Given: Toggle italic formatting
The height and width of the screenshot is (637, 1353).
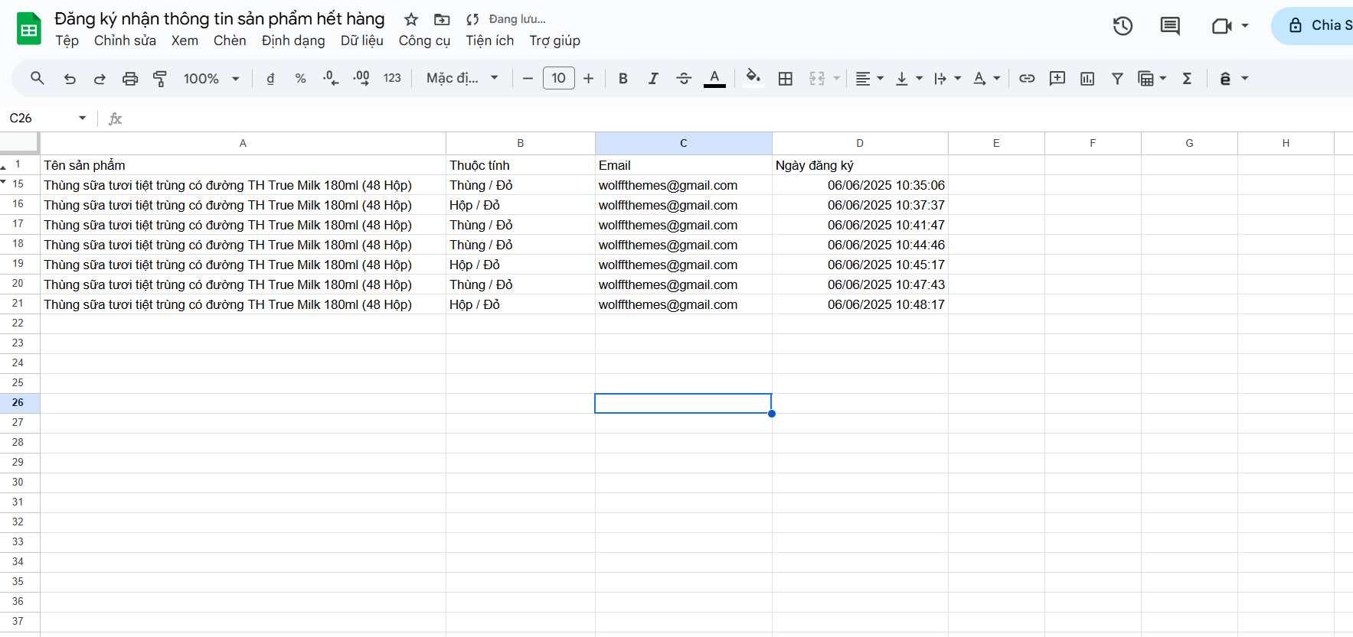Looking at the screenshot, I should (x=653, y=78).
